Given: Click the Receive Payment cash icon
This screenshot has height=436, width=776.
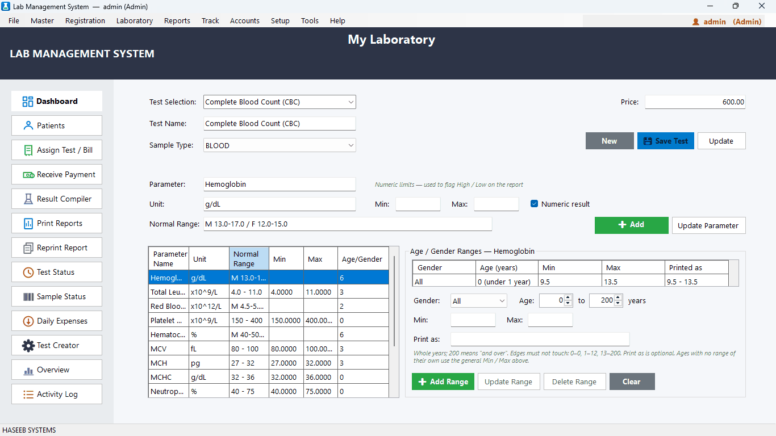Looking at the screenshot, I should coord(28,175).
